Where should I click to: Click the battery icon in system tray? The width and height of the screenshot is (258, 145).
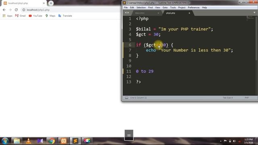coord(230,141)
